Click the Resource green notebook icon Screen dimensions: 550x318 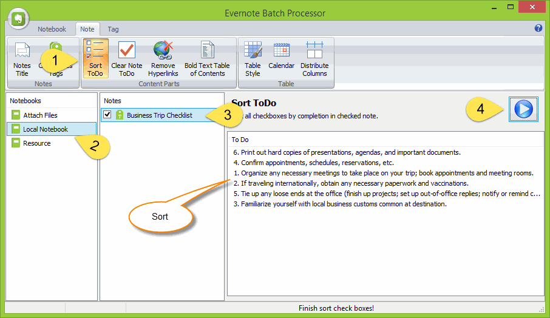point(15,143)
